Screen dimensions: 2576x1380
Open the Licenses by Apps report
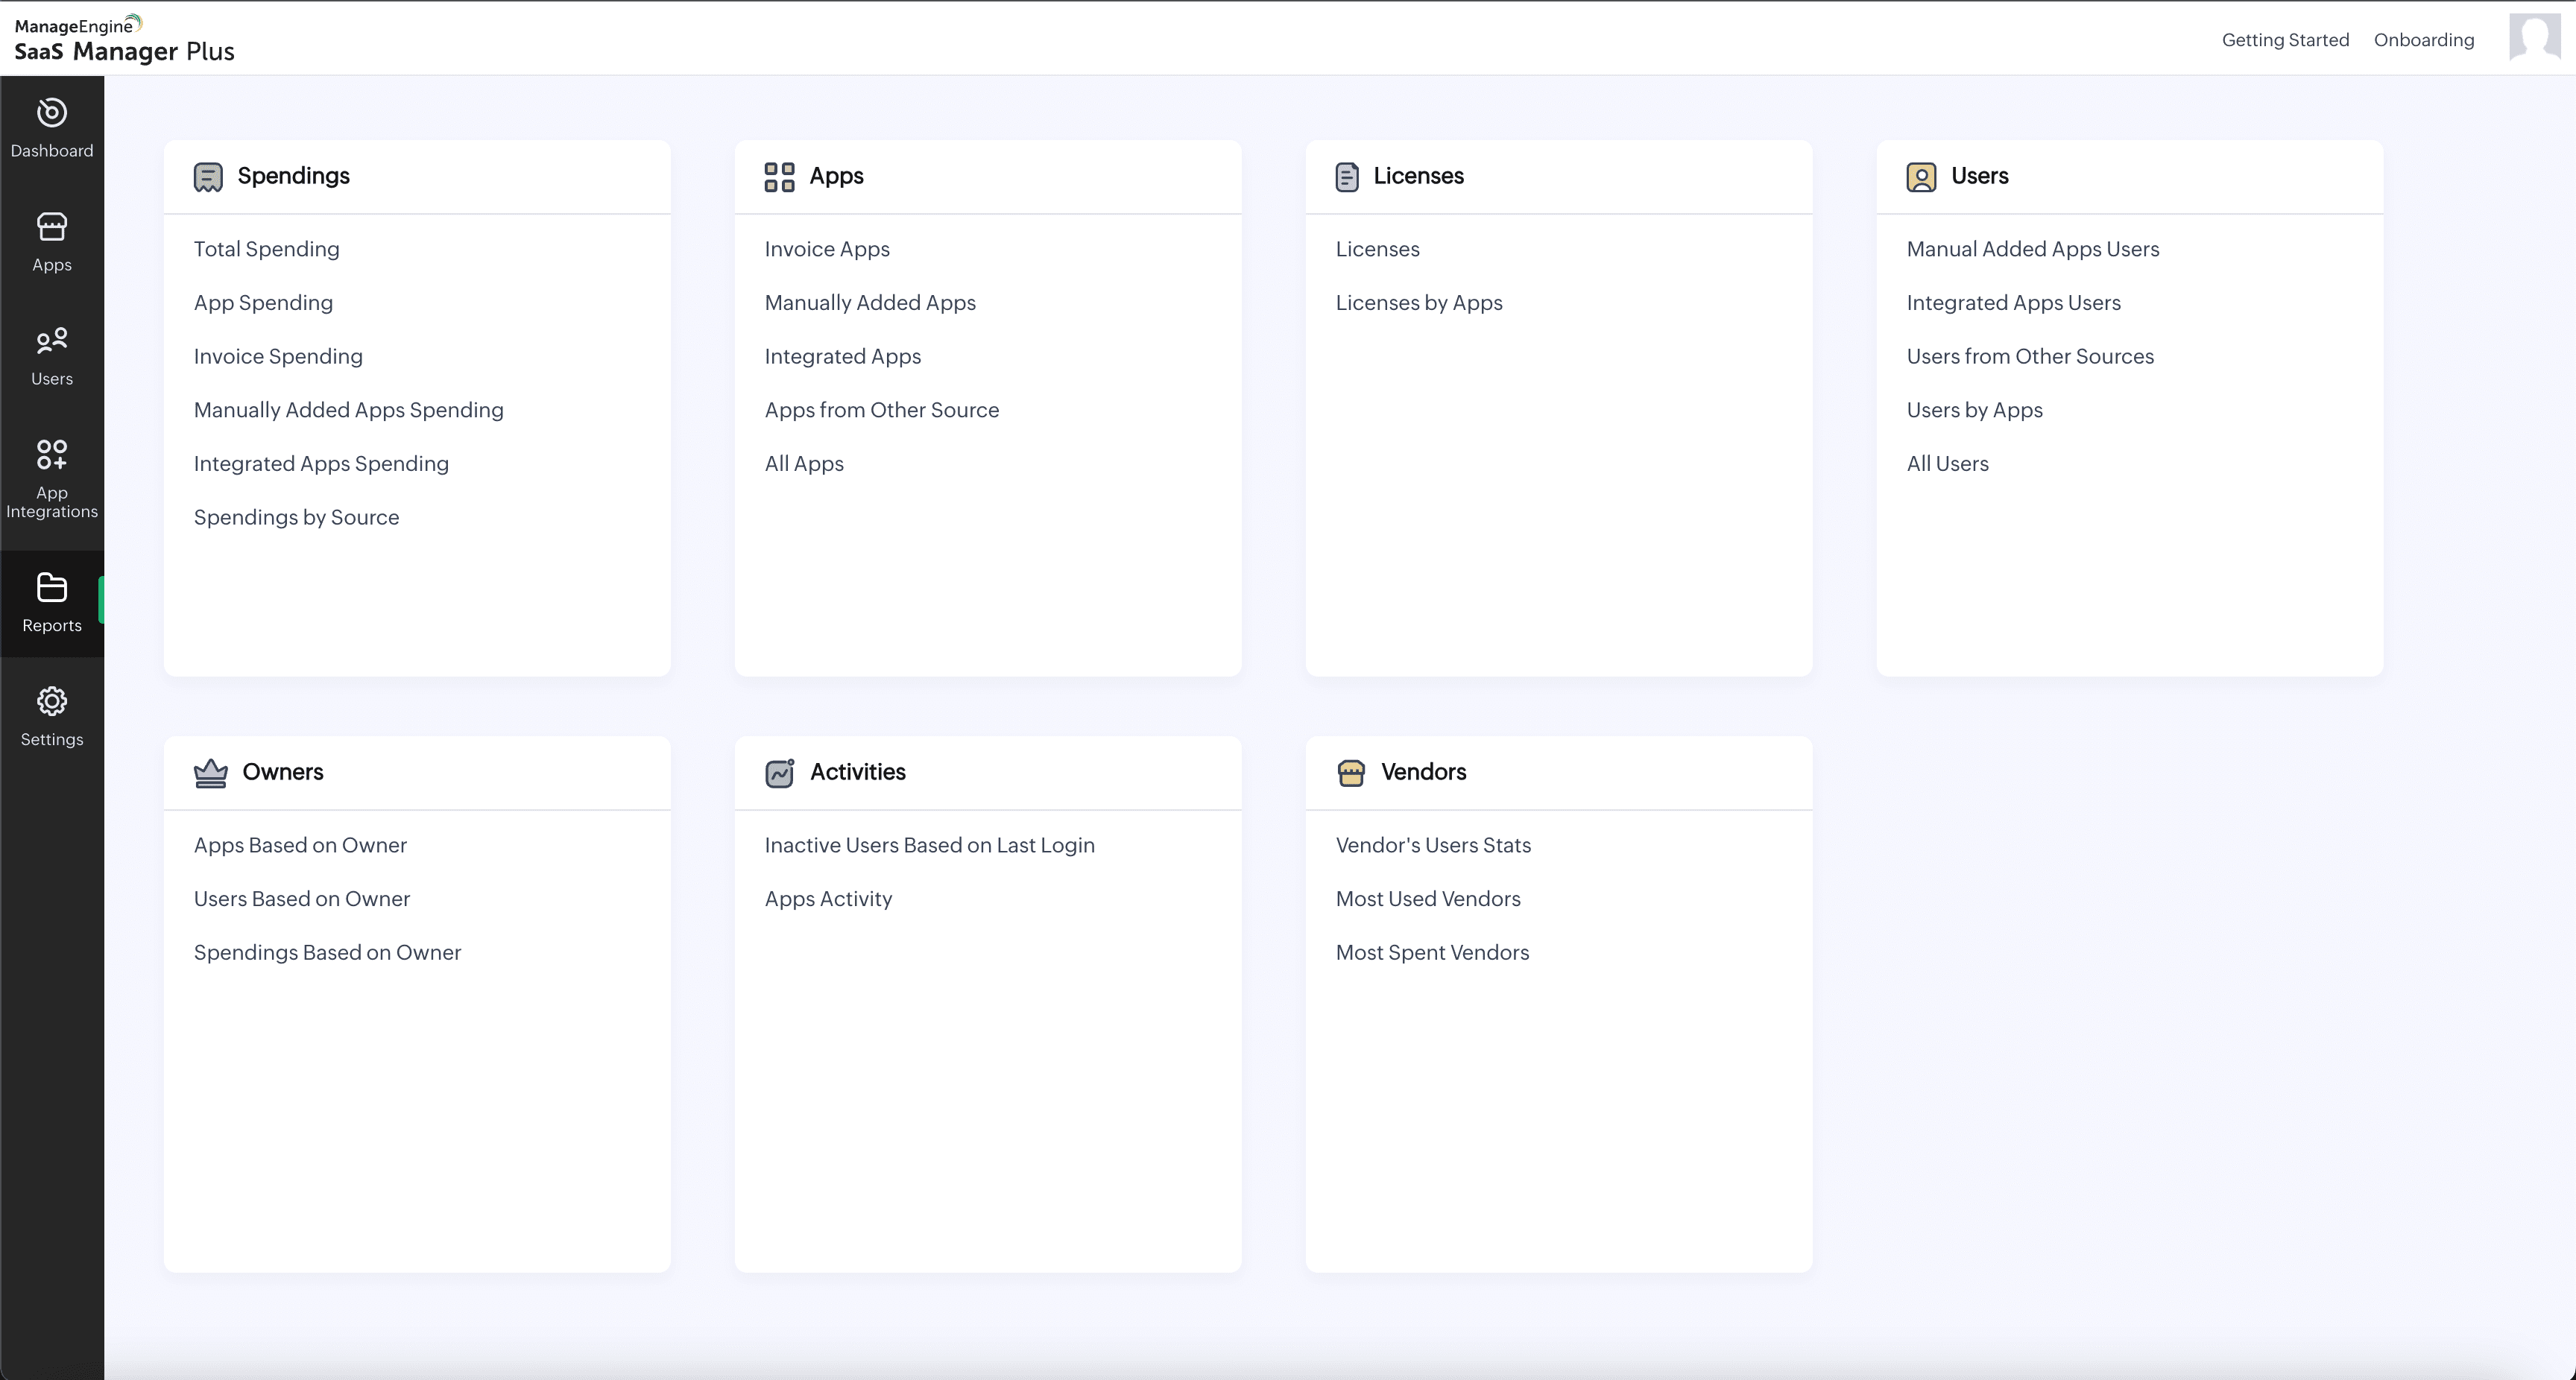pos(1418,303)
